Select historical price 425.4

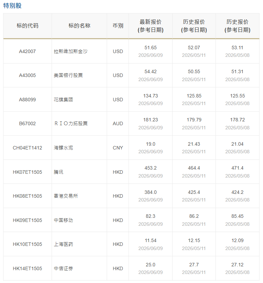point(194,192)
